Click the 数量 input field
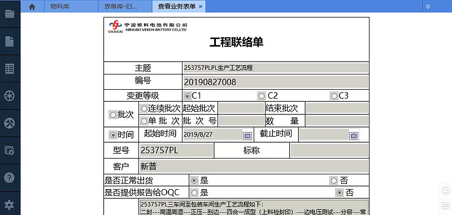 [x=337, y=121]
